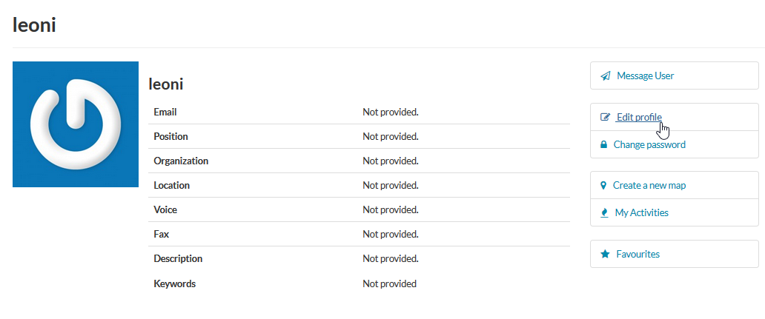
Task: Choose Create a new map
Action: coord(649,186)
